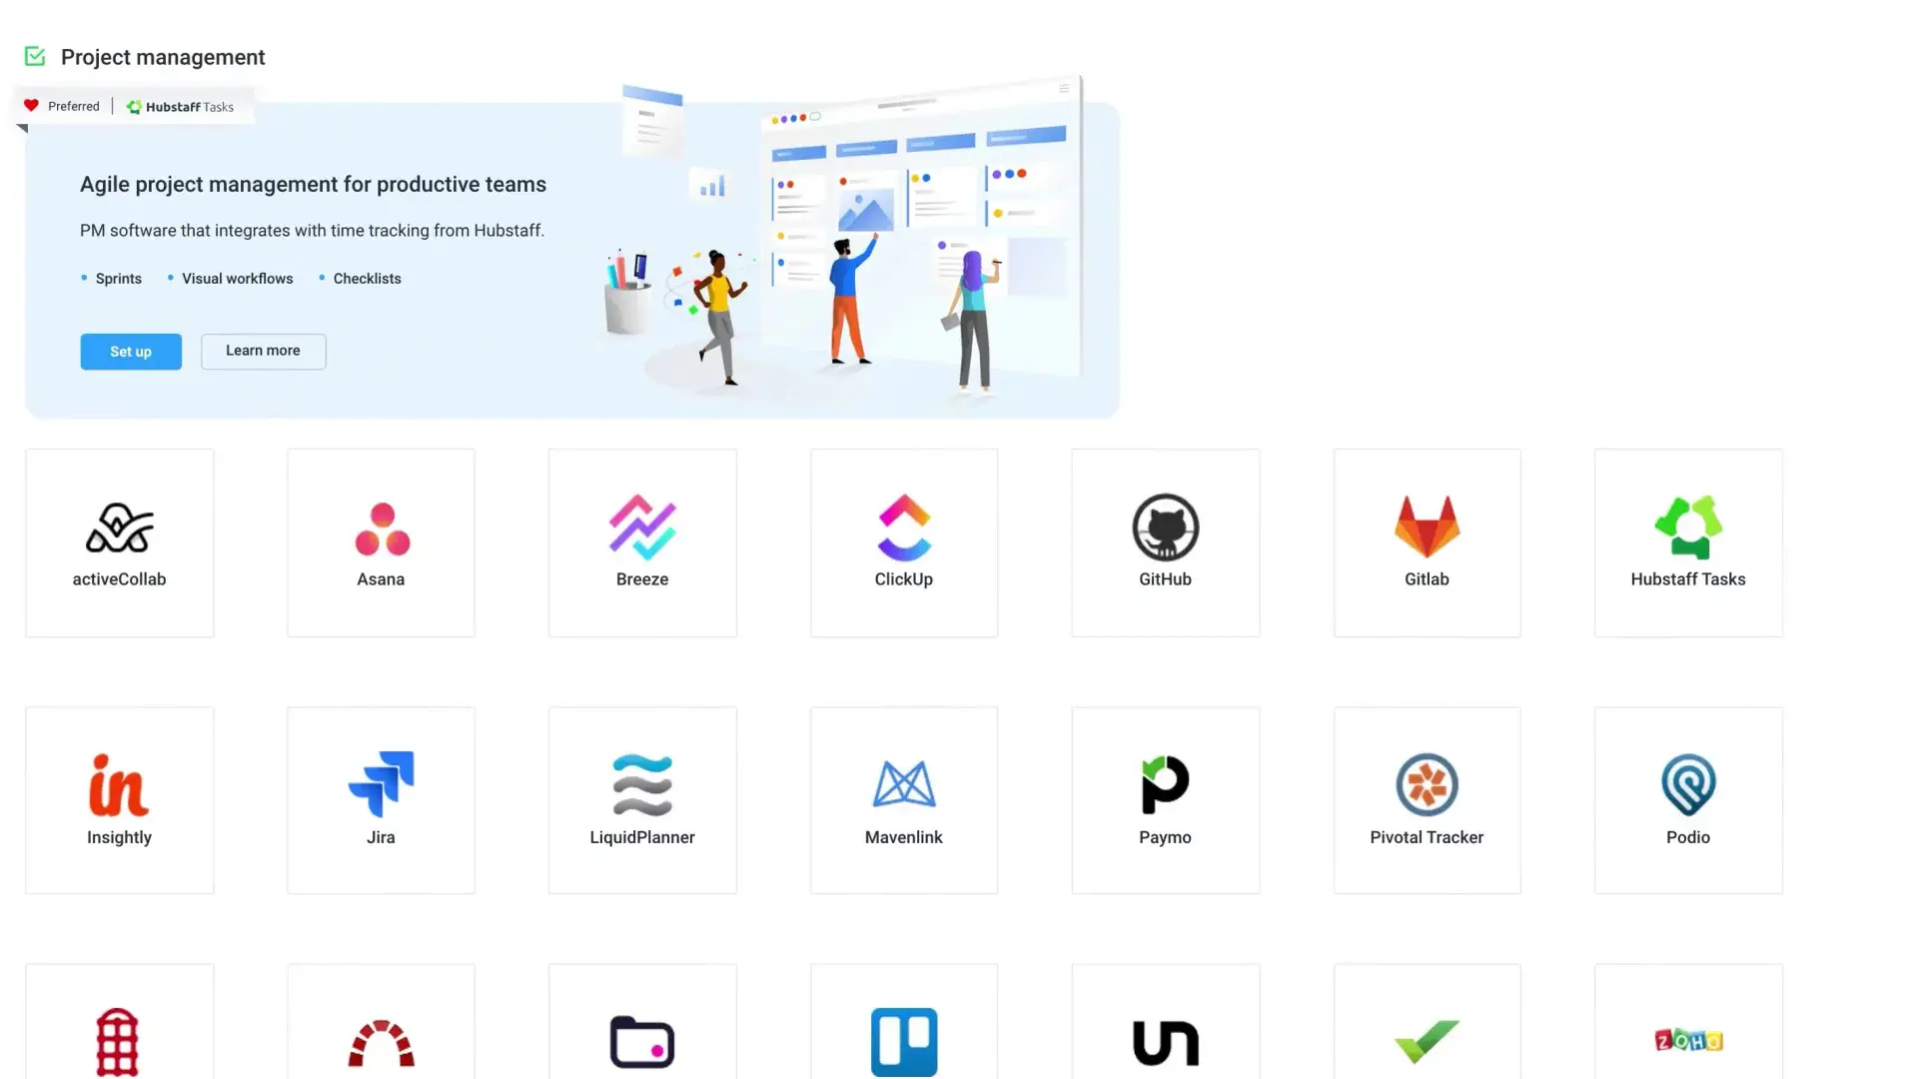The image size is (1918, 1079).
Task: Select the Preferred tab filter
Action: click(59, 105)
